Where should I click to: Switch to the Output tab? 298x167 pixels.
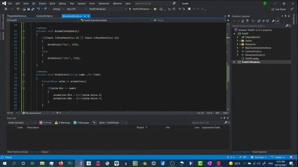tap(45, 152)
